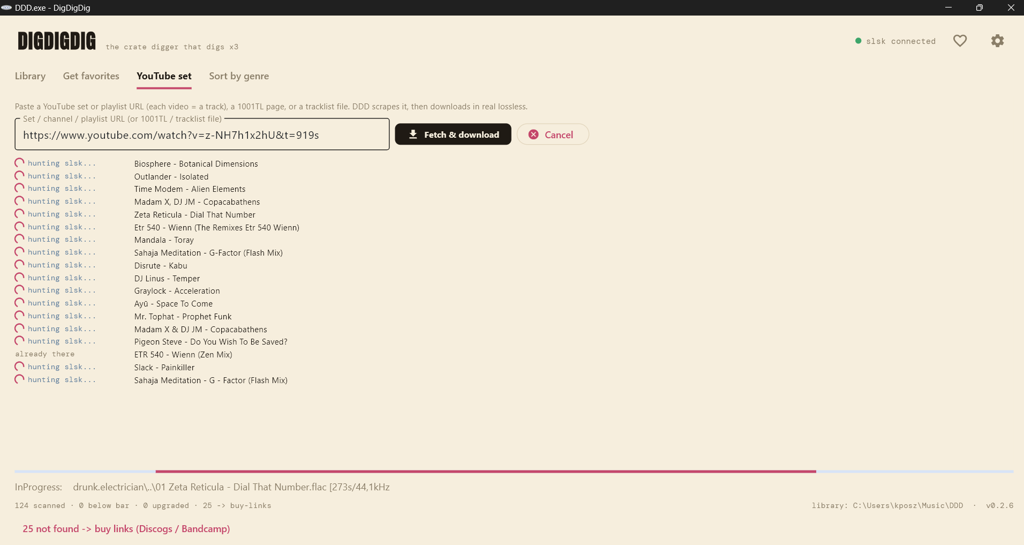Click spinner beside Madam X, DJ JM track
This screenshot has width=1024, height=545.
click(20, 201)
